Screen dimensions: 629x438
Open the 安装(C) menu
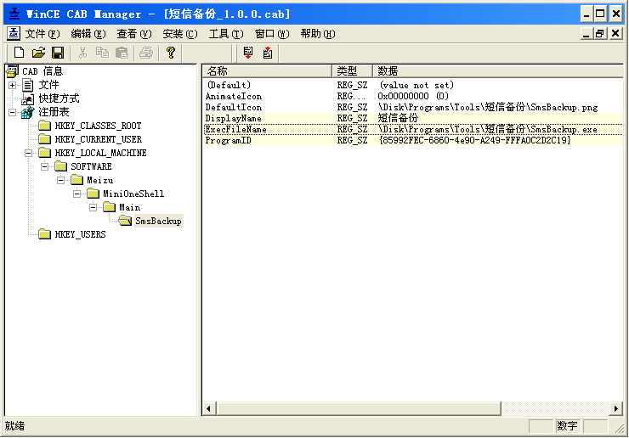[180, 34]
